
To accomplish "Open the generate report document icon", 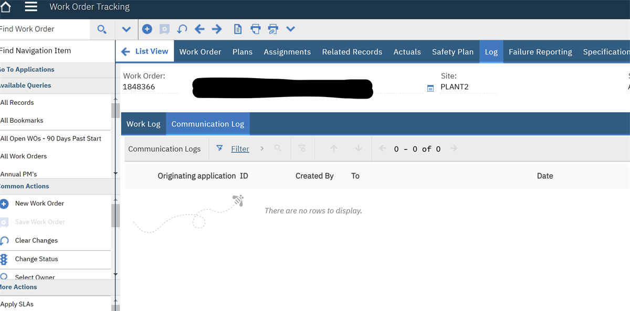I will point(238,29).
